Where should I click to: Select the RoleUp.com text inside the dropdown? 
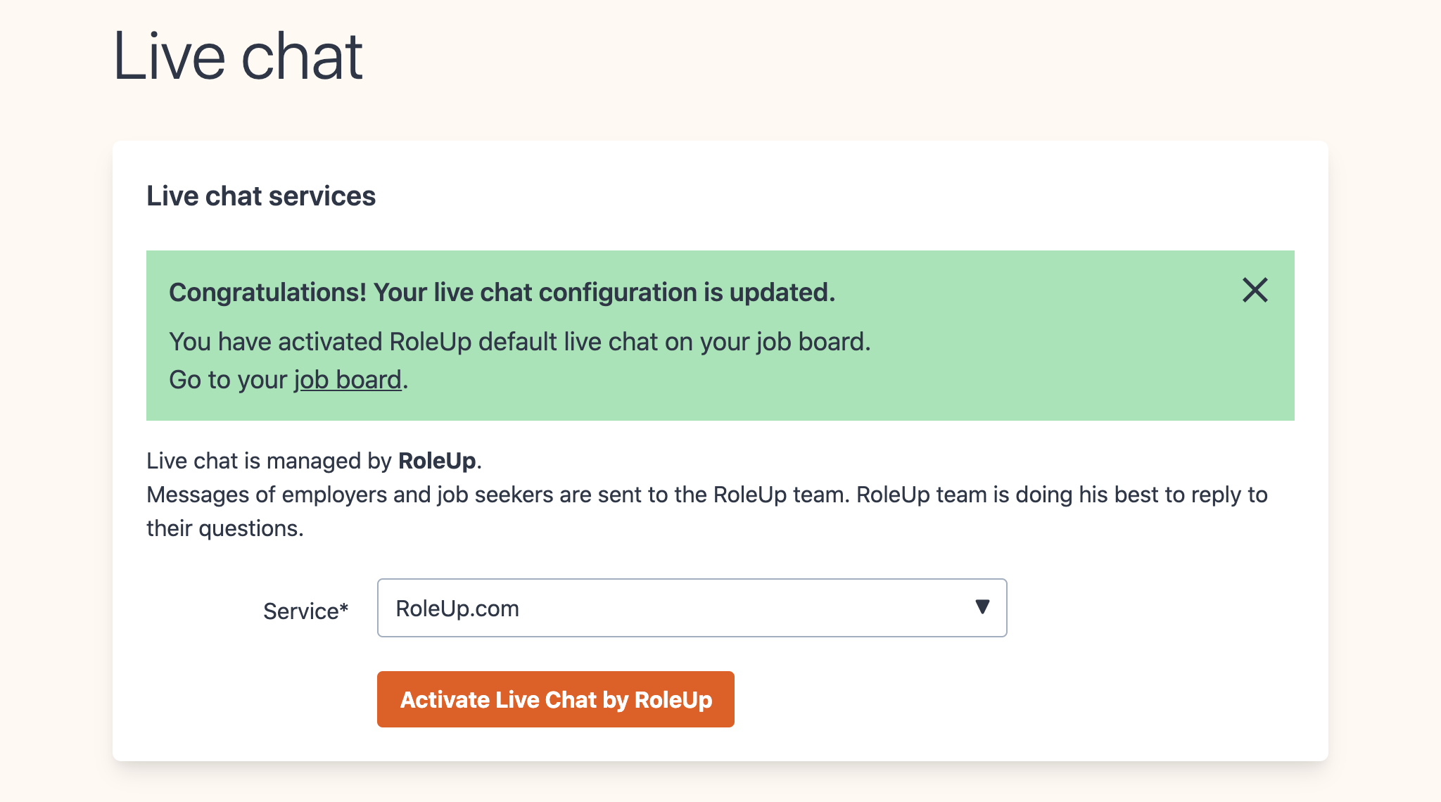[457, 609]
